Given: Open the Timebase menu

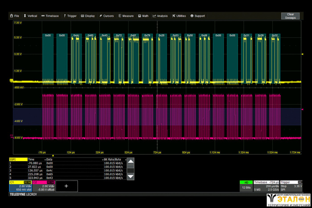Looking at the screenshot, I should 50,16.
